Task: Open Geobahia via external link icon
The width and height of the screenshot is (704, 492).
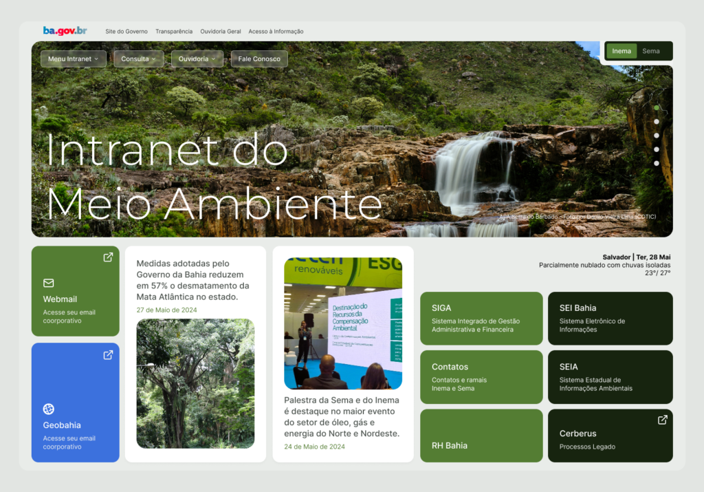Action: pyautogui.click(x=108, y=355)
